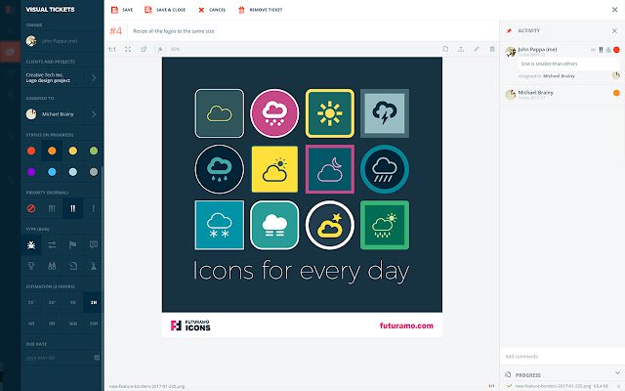Set estimation to 16H

72,324
